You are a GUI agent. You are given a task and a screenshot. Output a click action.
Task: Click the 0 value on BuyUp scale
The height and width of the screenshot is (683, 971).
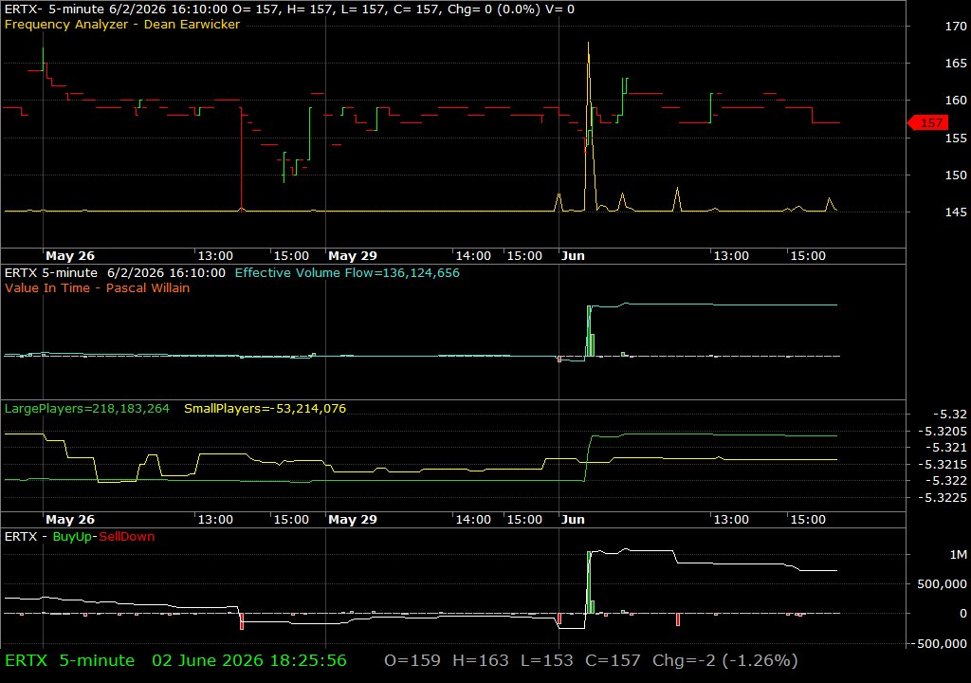pyautogui.click(x=963, y=614)
